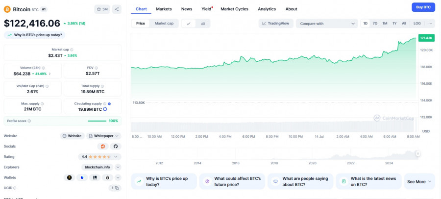Click the 121.43K current price label
This screenshot has height=199, width=441.
[426, 38]
